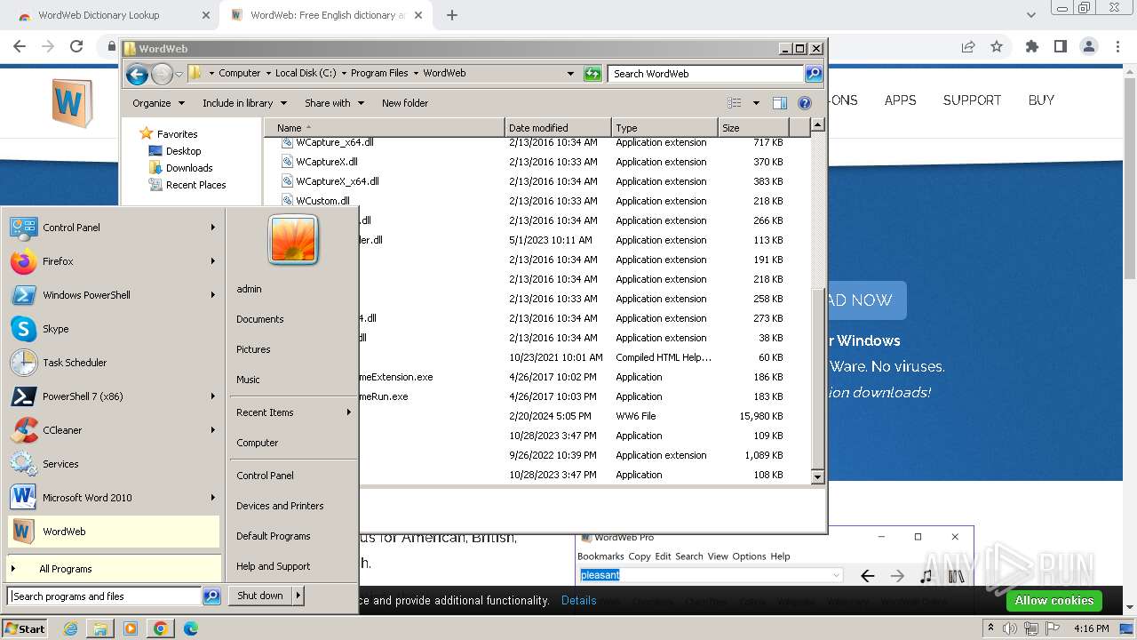Click Program Files in address breadcrumb
Screen dimensions: 1137x640
point(379,74)
